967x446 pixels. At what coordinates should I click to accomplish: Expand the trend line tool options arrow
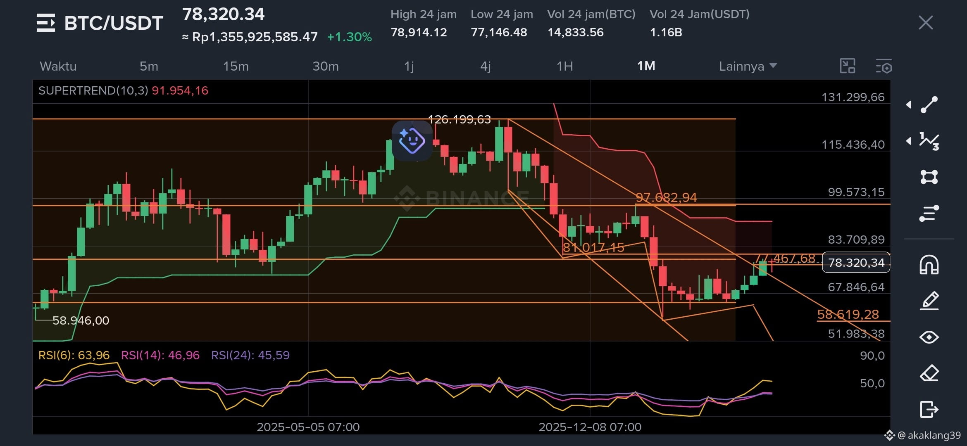(909, 105)
